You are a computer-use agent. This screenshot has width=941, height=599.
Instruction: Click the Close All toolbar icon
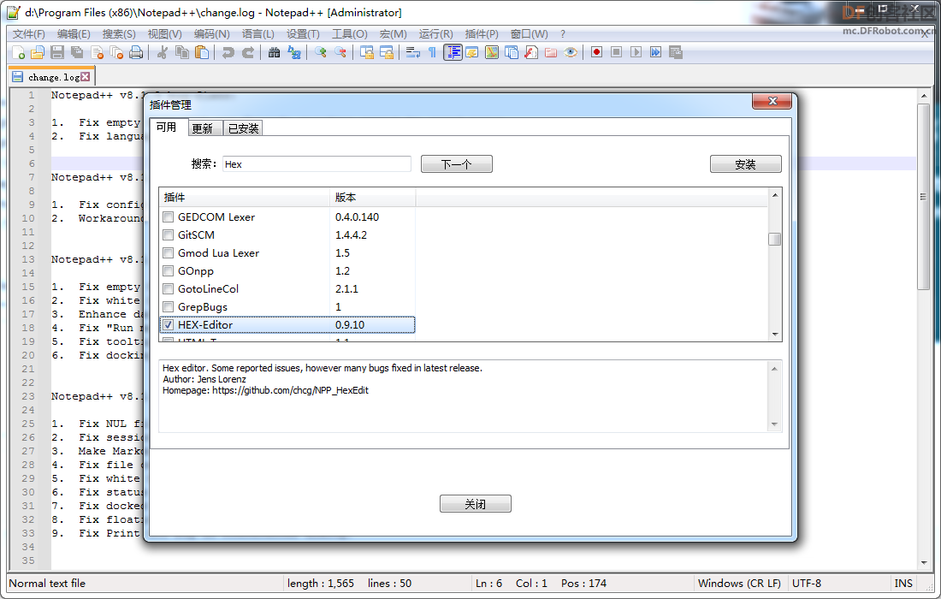pyautogui.click(x=117, y=53)
